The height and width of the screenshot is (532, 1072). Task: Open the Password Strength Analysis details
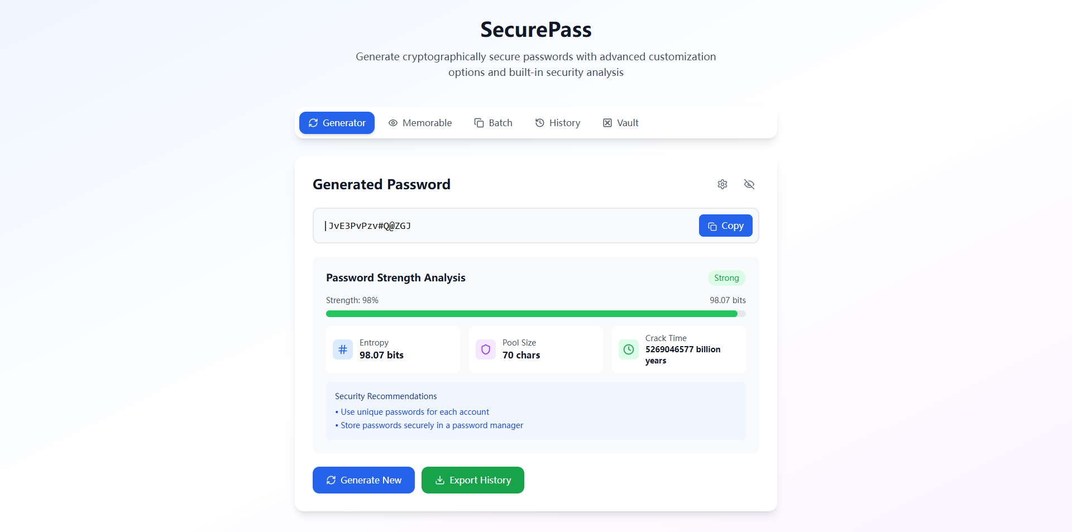pyautogui.click(x=395, y=277)
